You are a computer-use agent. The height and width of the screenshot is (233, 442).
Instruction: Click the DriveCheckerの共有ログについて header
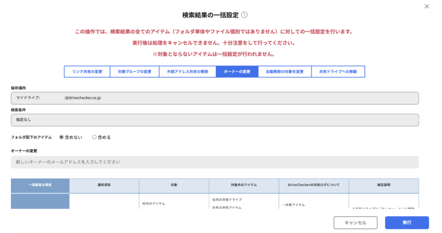point(314,186)
